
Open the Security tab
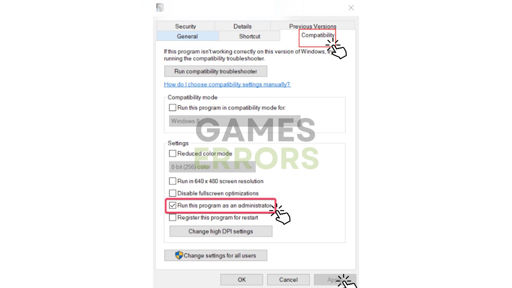186,26
